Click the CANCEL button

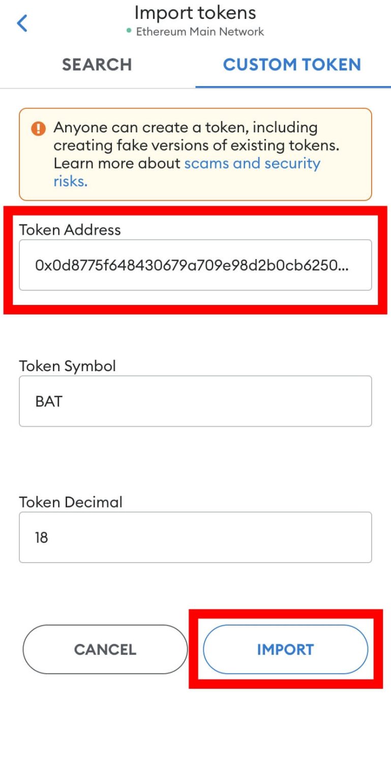tap(105, 649)
